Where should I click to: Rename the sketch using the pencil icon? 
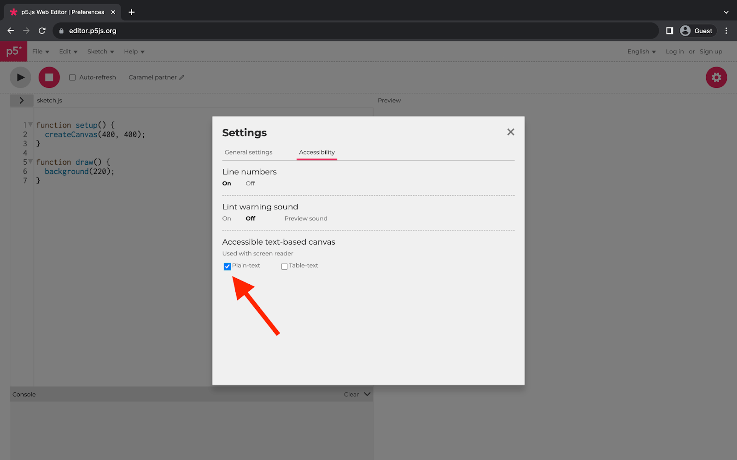pyautogui.click(x=181, y=77)
